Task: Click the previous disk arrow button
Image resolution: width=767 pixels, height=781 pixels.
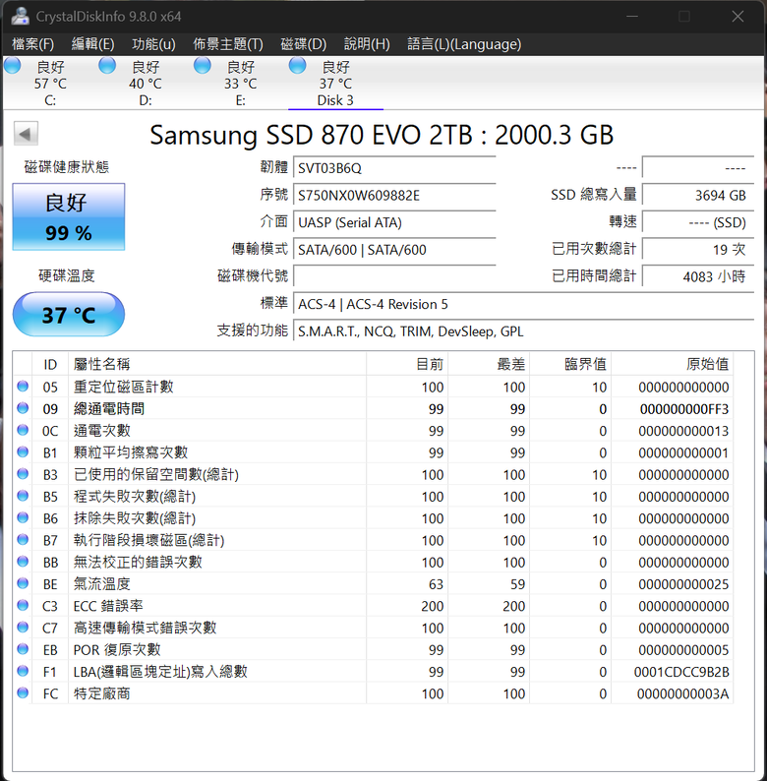Action: coord(26,134)
